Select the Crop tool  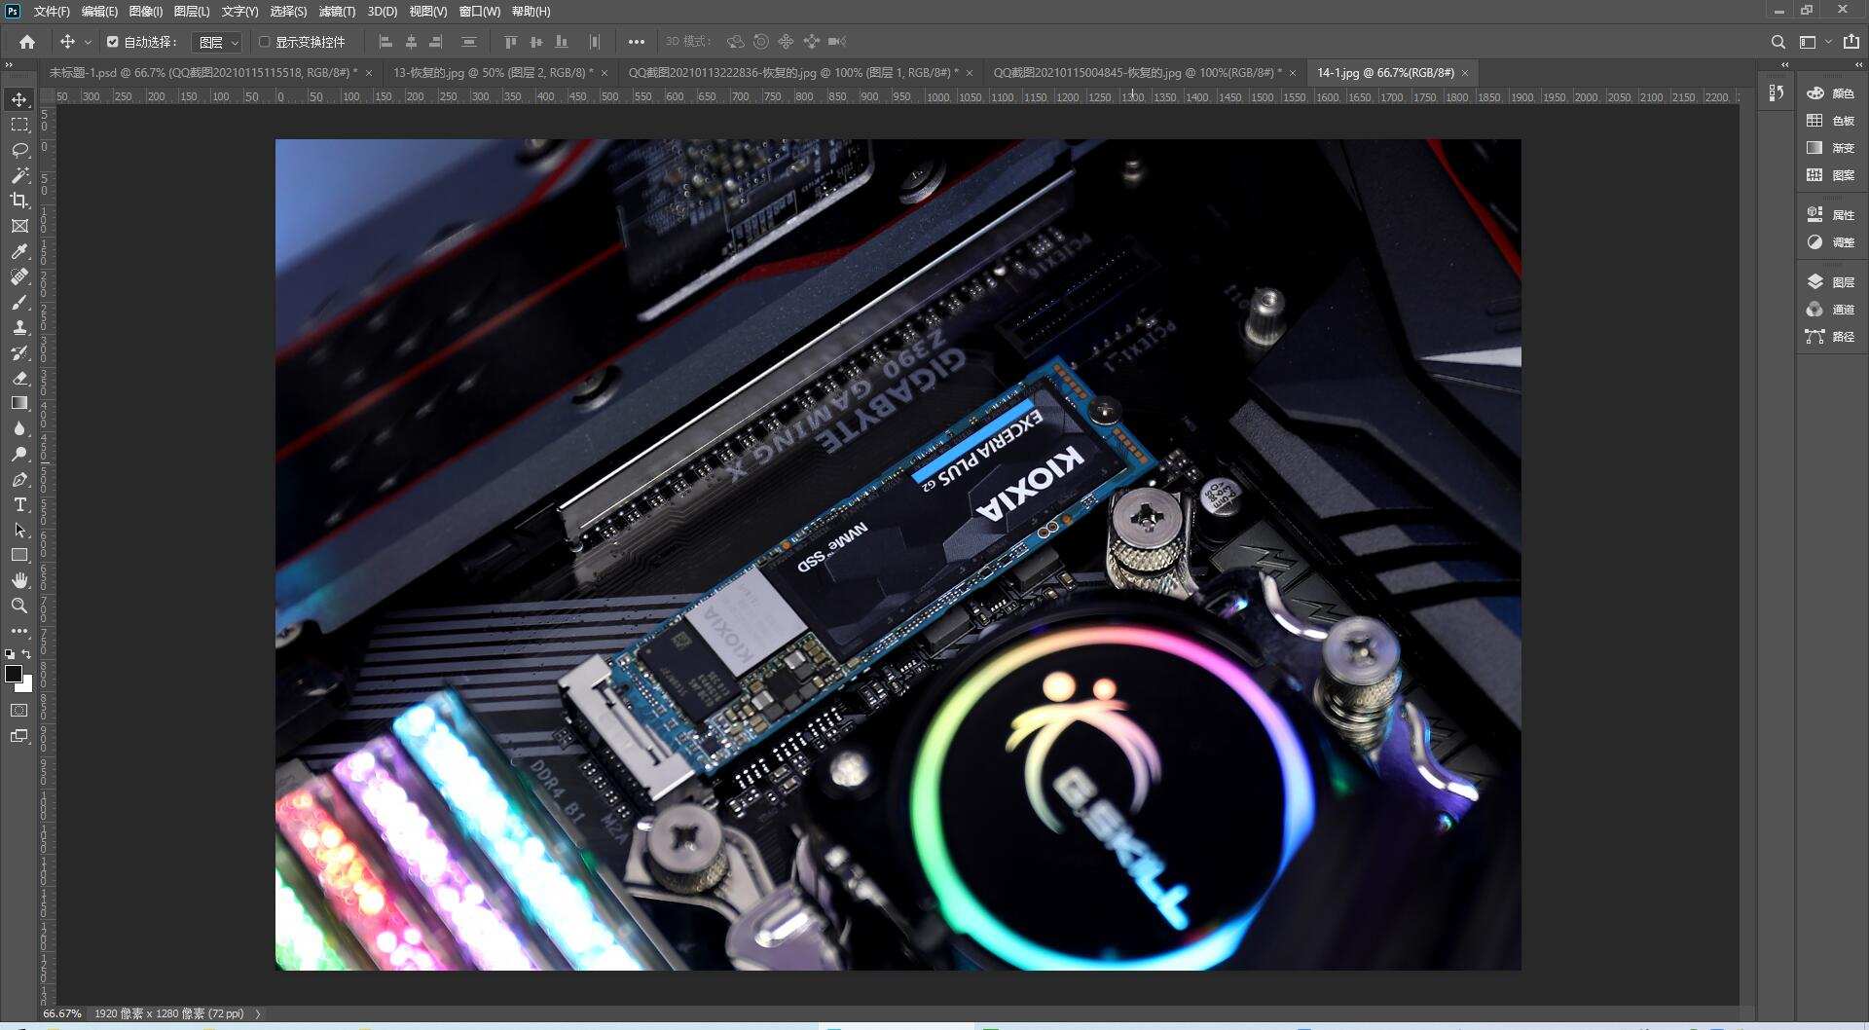[x=19, y=201]
